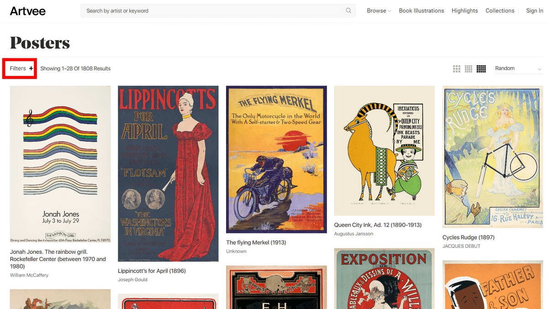
Task: Click title 'Cycles Rudge (1897)'
Action: click(469, 237)
